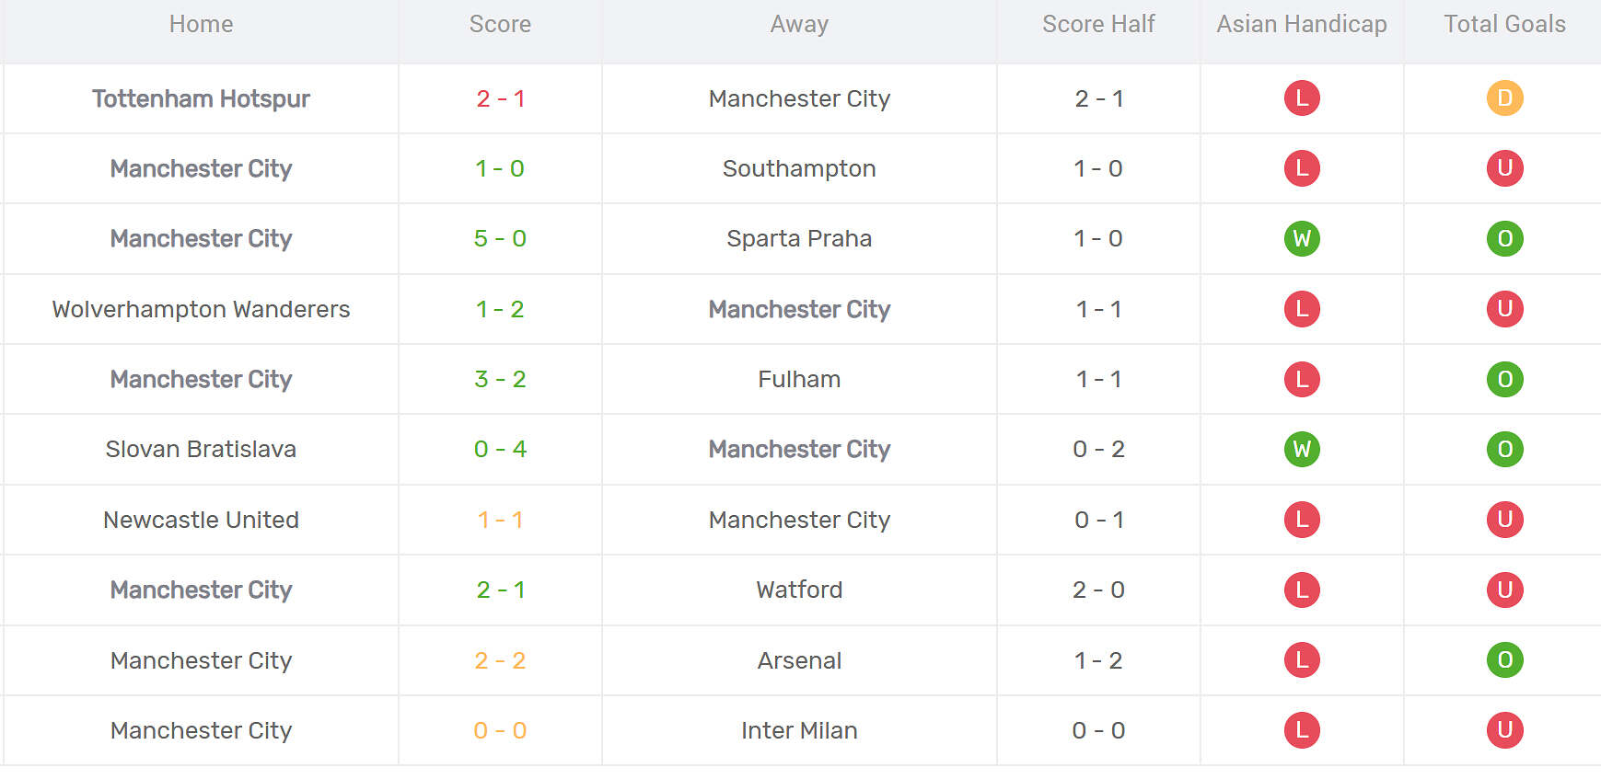Click the green O badge in the Fulham row
The height and width of the screenshot is (779, 1601).
1504,379
